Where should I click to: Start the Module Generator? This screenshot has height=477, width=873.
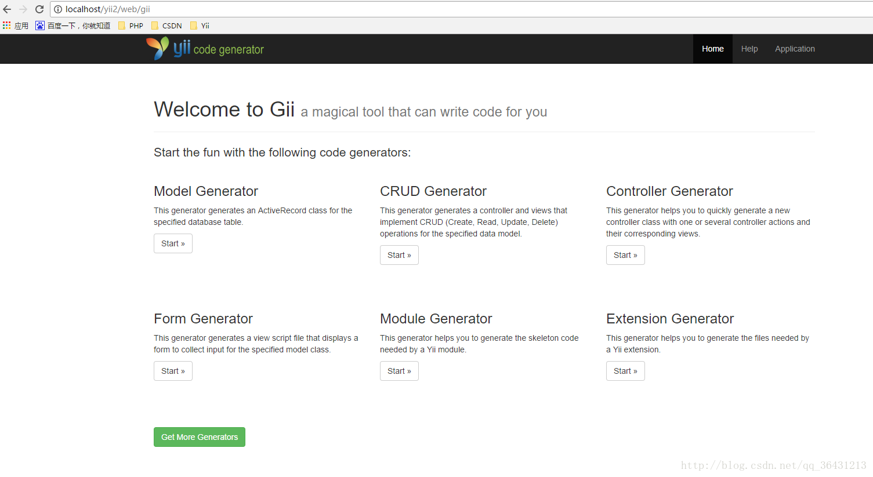pyautogui.click(x=399, y=371)
